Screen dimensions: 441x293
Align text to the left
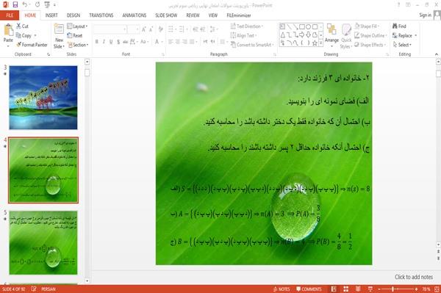tap(171, 42)
